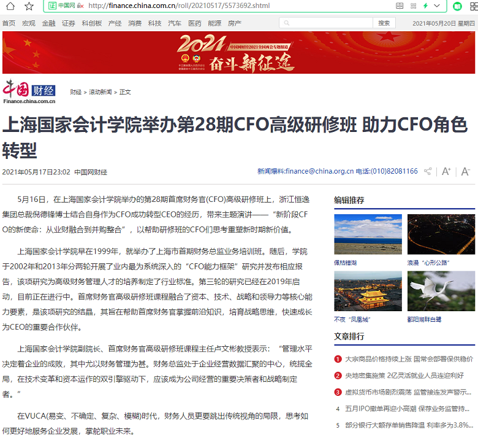Click the lightning speed-mode icon
The image size is (478, 437).
[x=426, y=6]
